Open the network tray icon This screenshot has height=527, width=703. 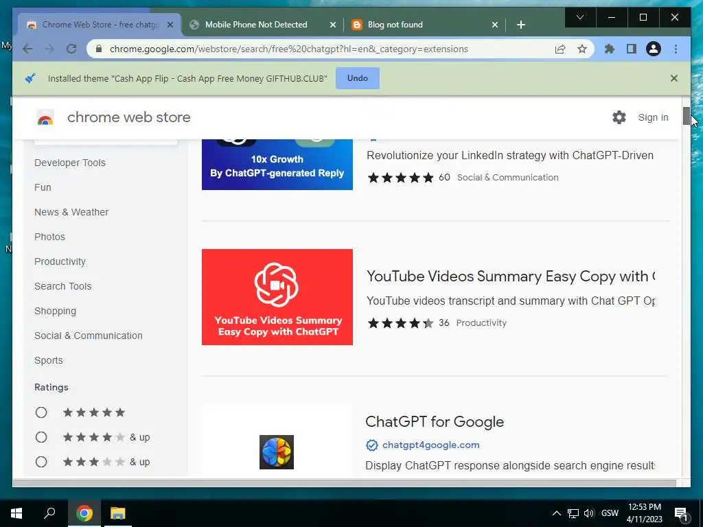coord(573,513)
